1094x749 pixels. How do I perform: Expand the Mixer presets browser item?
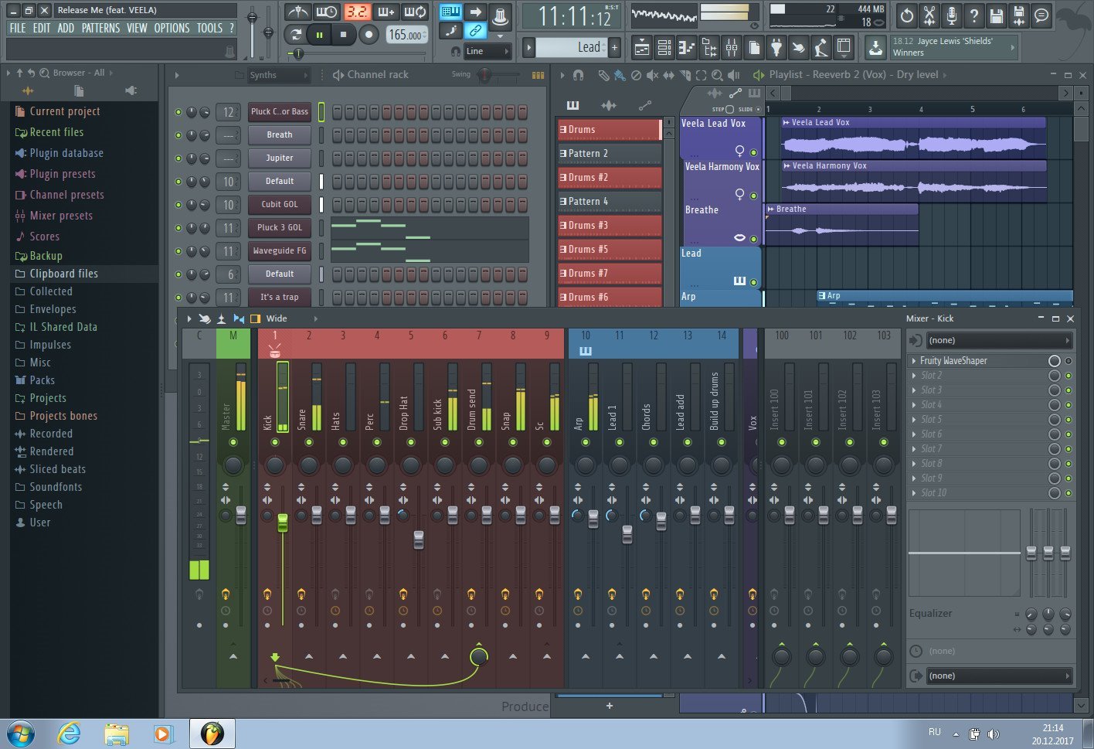[61, 216]
